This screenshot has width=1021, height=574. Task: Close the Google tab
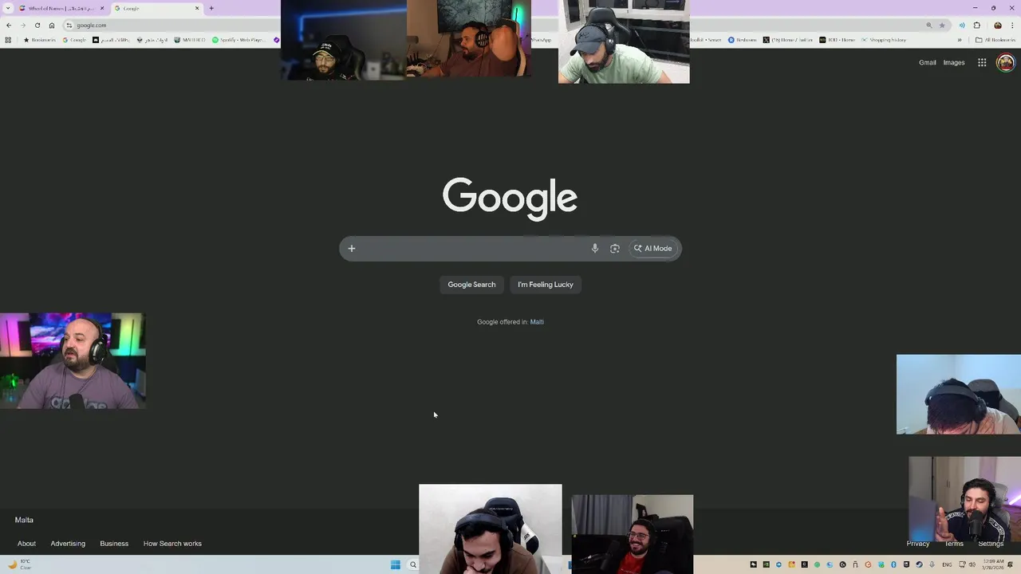point(197,8)
